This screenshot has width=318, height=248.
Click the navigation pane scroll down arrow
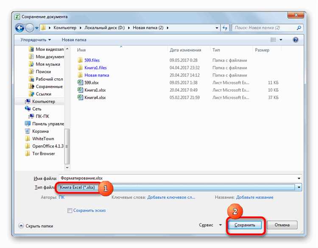[67, 167]
